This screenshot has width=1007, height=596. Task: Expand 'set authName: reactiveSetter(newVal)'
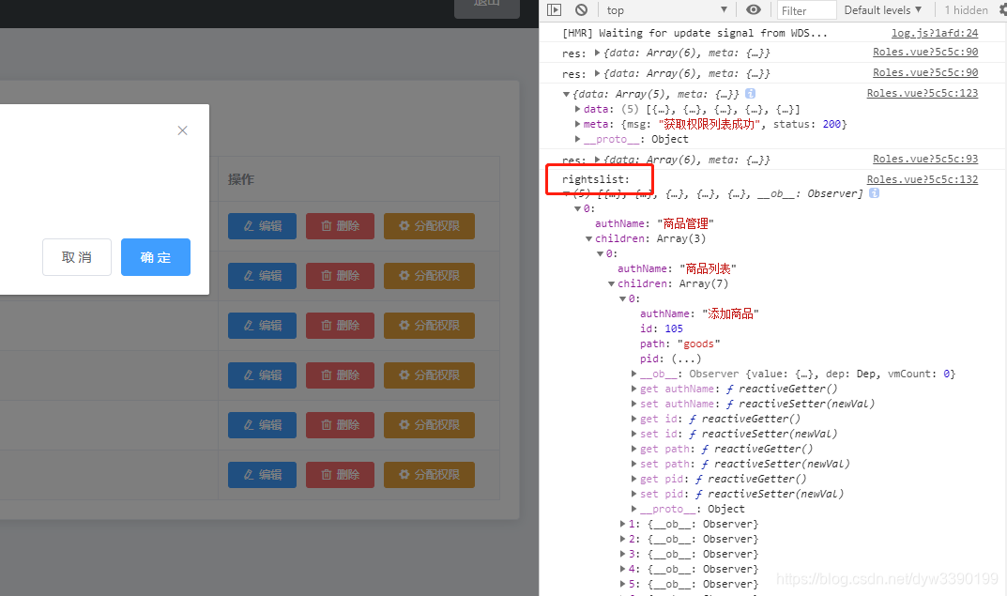click(x=633, y=404)
